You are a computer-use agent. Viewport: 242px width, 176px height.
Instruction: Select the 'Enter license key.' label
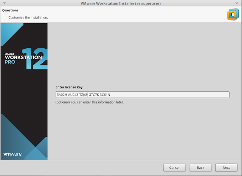70,87
